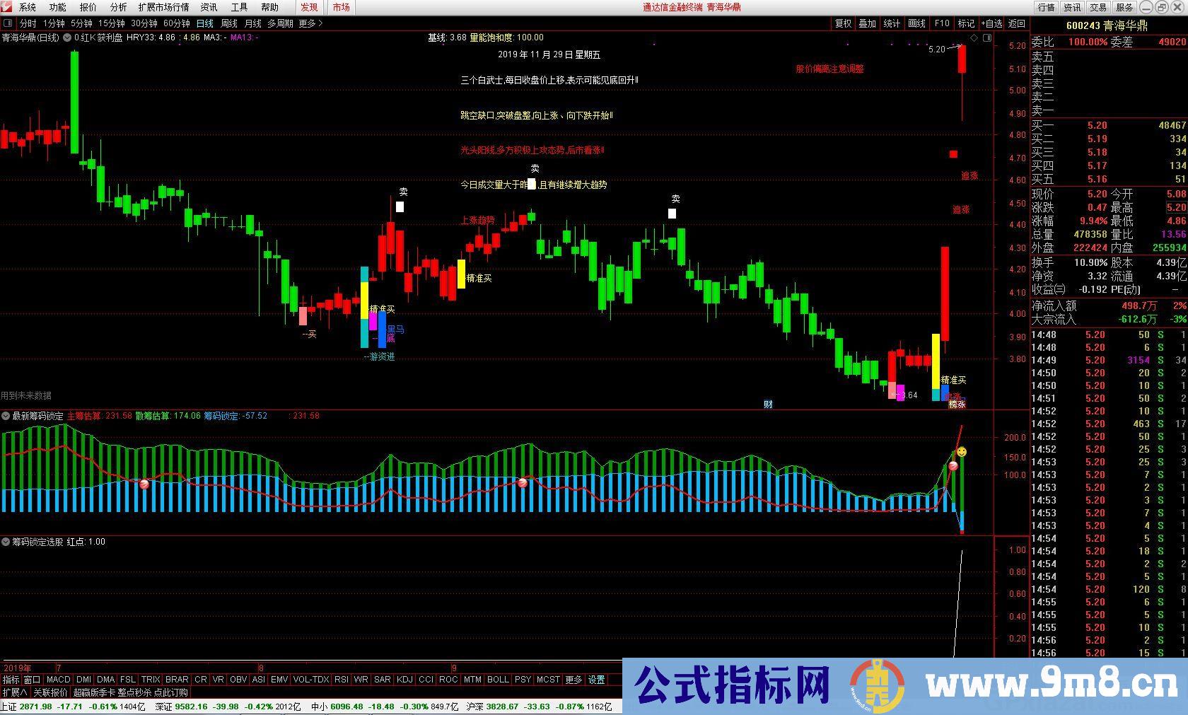Click the first red signal ball on chip chart

(145, 484)
